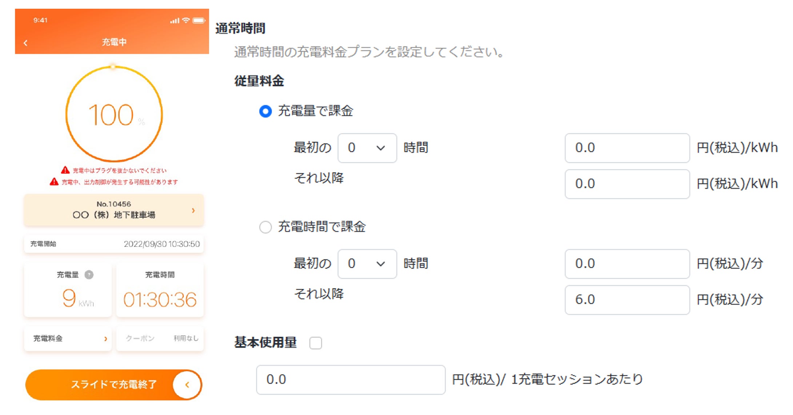This screenshot has height=415, width=793.
Task: Select the 充電量で課金 radio button
Action: 265,111
